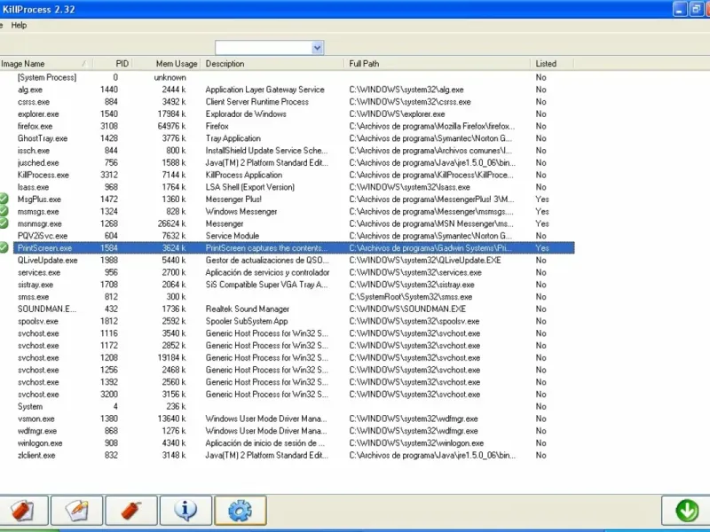Viewport: 710px width, 532px height.
Task: Click the Spooler SubSystem App description
Action: 247,321
